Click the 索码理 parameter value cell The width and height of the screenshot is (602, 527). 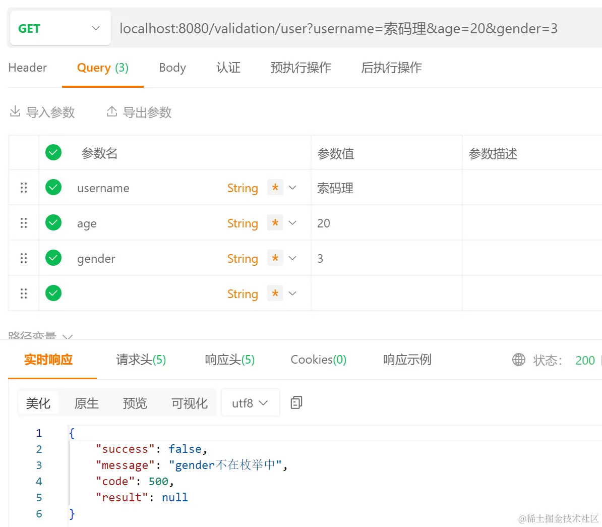tap(387, 188)
